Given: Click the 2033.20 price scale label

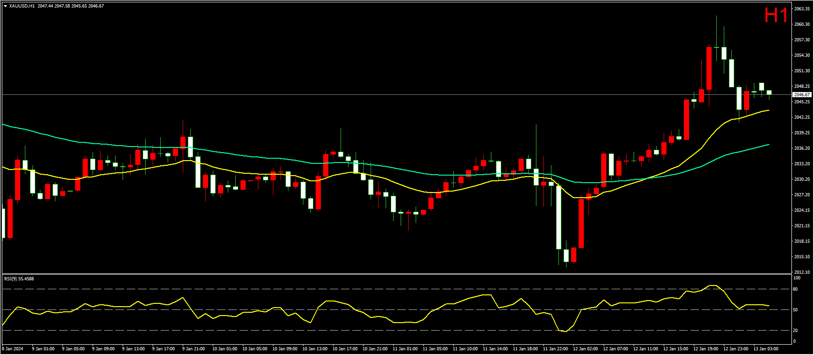Looking at the screenshot, I should (x=802, y=164).
